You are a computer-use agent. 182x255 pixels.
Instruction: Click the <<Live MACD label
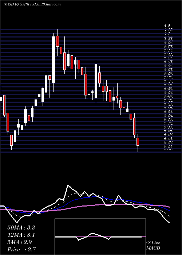(153, 246)
